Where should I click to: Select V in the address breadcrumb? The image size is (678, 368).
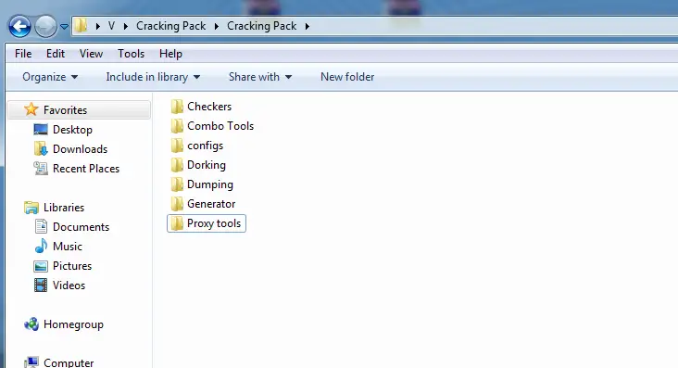111,26
